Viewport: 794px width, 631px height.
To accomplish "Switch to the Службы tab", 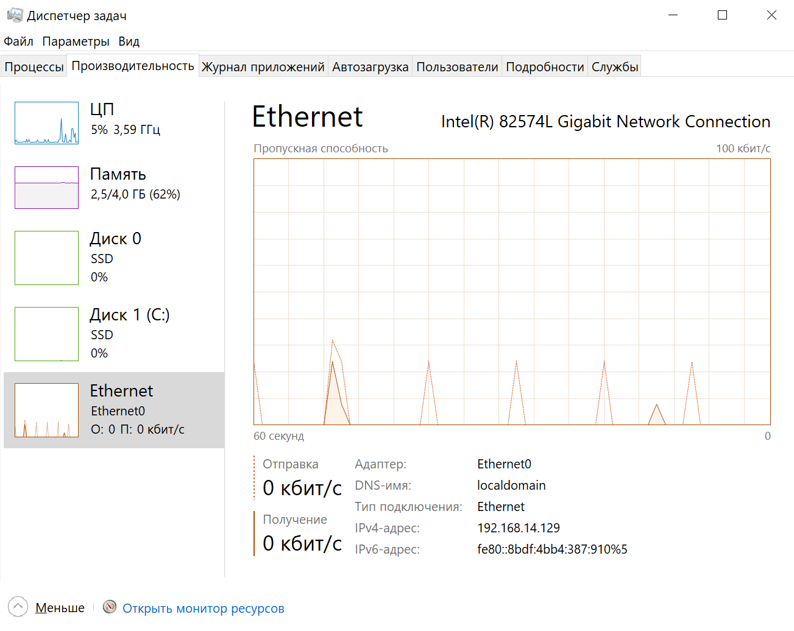I will pyautogui.click(x=615, y=67).
